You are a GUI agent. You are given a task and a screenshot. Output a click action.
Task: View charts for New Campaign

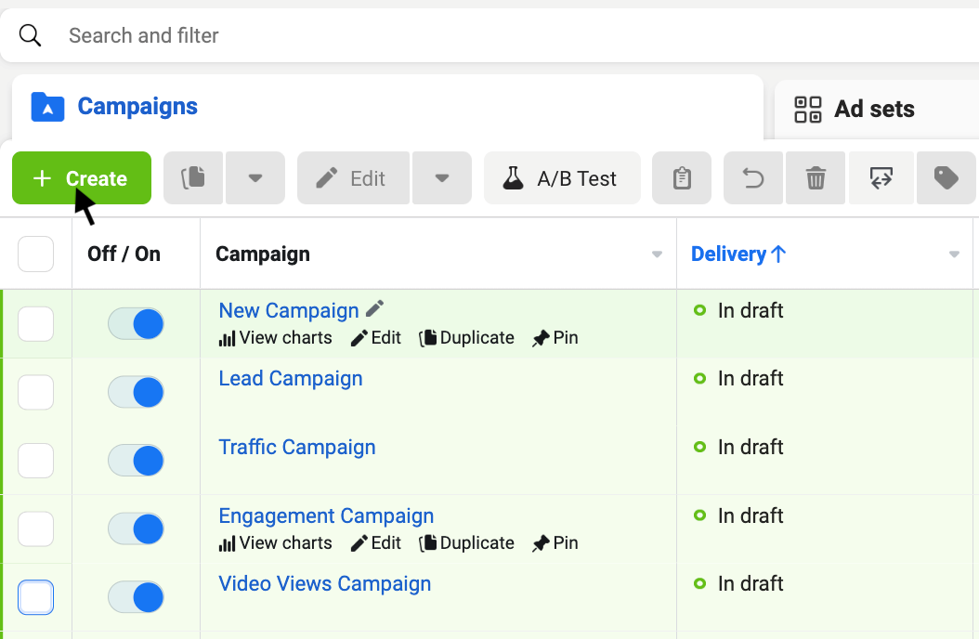click(x=275, y=337)
